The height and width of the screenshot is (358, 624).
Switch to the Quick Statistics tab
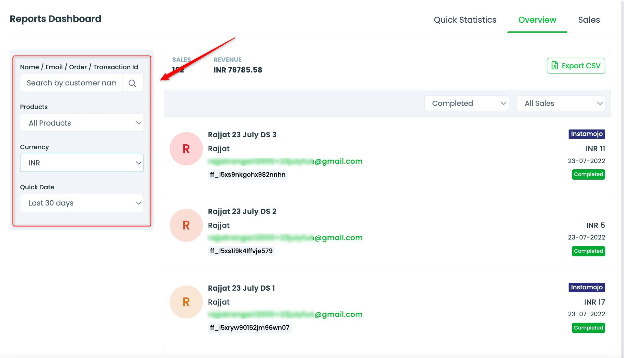pyautogui.click(x=465, y=20)
